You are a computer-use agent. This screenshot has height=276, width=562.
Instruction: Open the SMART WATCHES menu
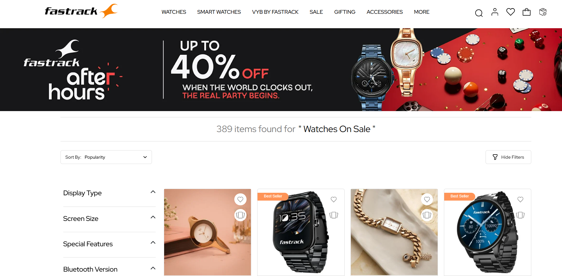point(219,12)
